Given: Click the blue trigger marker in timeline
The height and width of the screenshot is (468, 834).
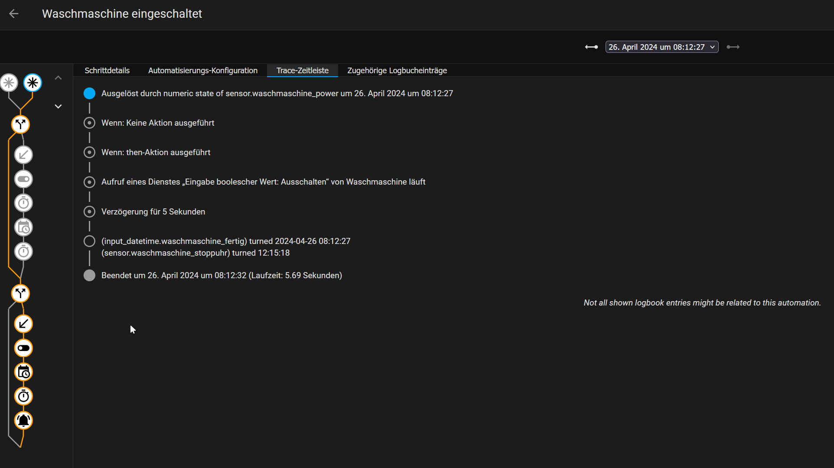Looking at the screenshot, I should click(89, 93).
